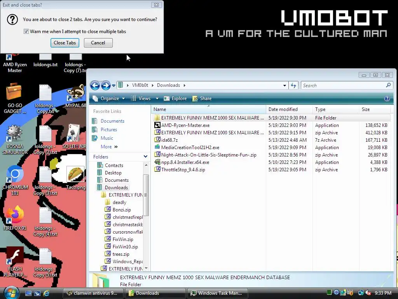
Task: Select Night-Attack zip archive row
Action: [x=271, y=155]
